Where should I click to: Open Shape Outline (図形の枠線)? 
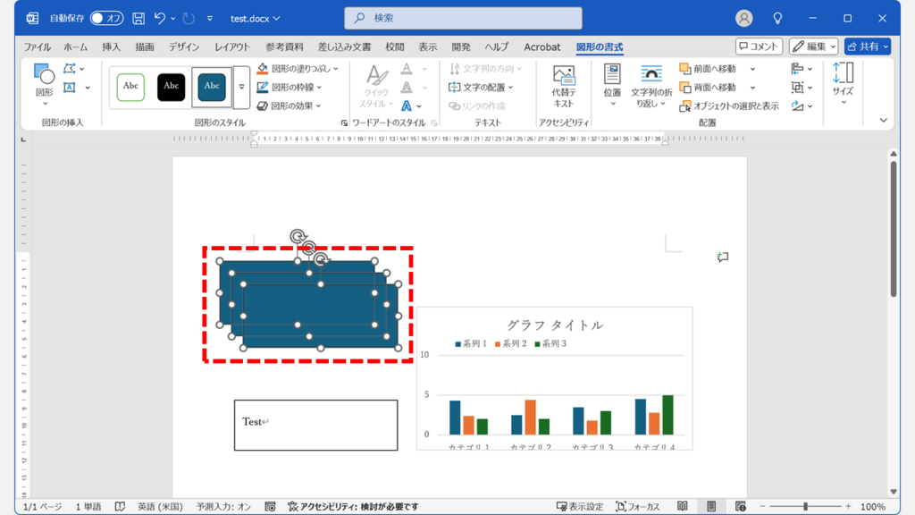pos(290,87)
